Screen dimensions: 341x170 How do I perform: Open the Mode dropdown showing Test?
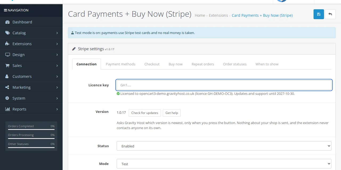coord(224,164)
